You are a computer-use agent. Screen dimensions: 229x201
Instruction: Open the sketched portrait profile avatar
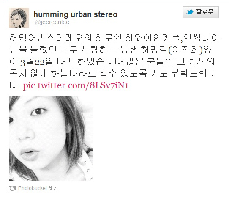pos(19,18)
